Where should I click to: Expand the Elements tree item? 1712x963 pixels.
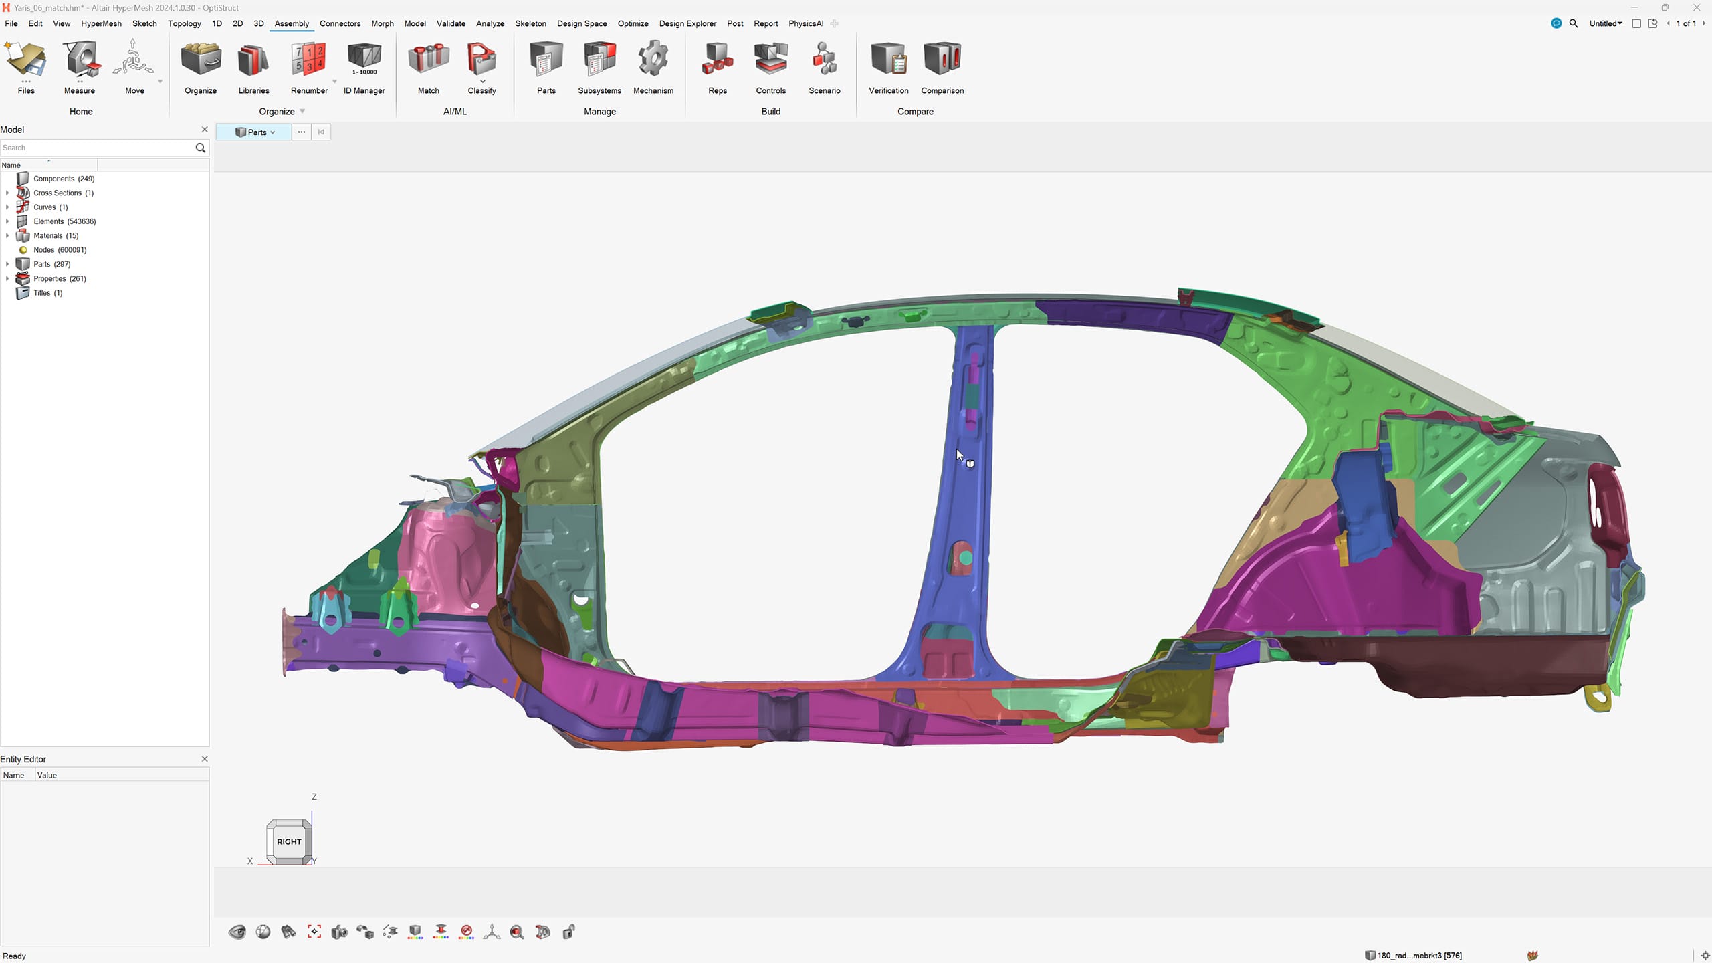(7, 221)
